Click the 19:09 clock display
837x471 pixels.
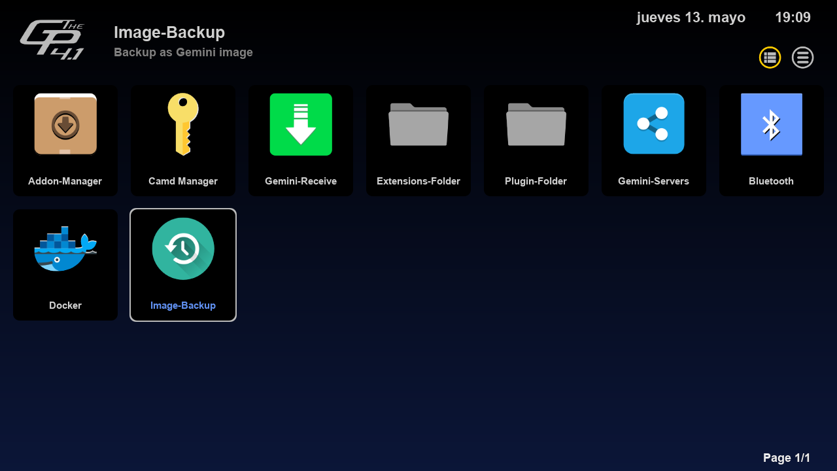pyautogui.click(x=793, y=18)
